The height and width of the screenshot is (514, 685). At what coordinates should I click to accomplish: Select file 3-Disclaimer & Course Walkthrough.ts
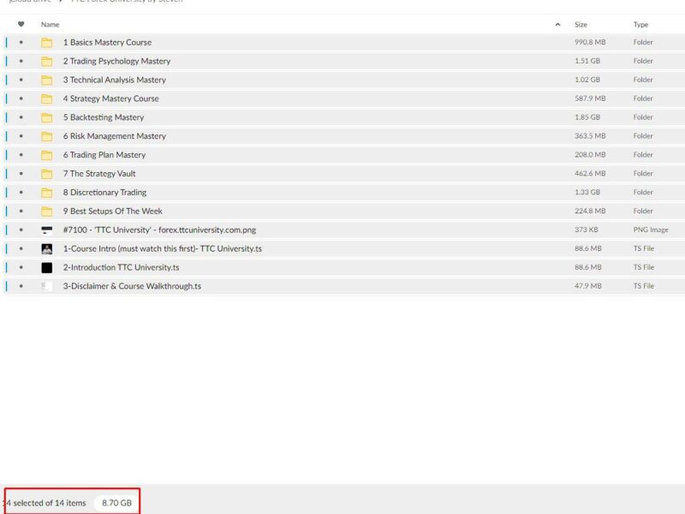[132, 286]
